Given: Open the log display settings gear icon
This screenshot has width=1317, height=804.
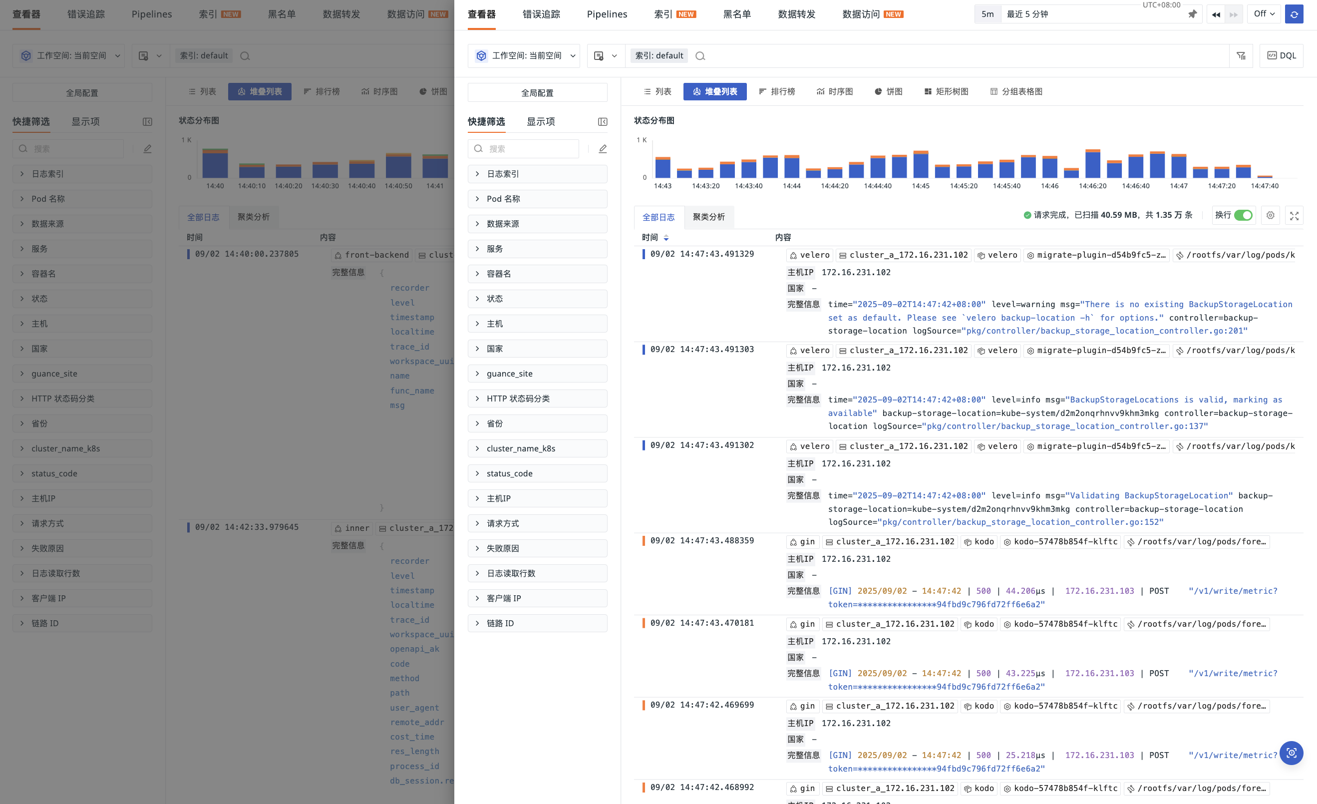Looking at the screenshot, I should [1270, 215].
